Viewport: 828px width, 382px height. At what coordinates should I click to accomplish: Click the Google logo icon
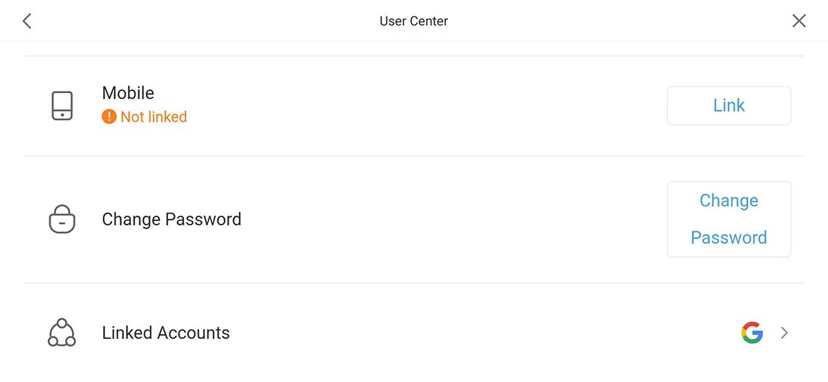(752, 333)
